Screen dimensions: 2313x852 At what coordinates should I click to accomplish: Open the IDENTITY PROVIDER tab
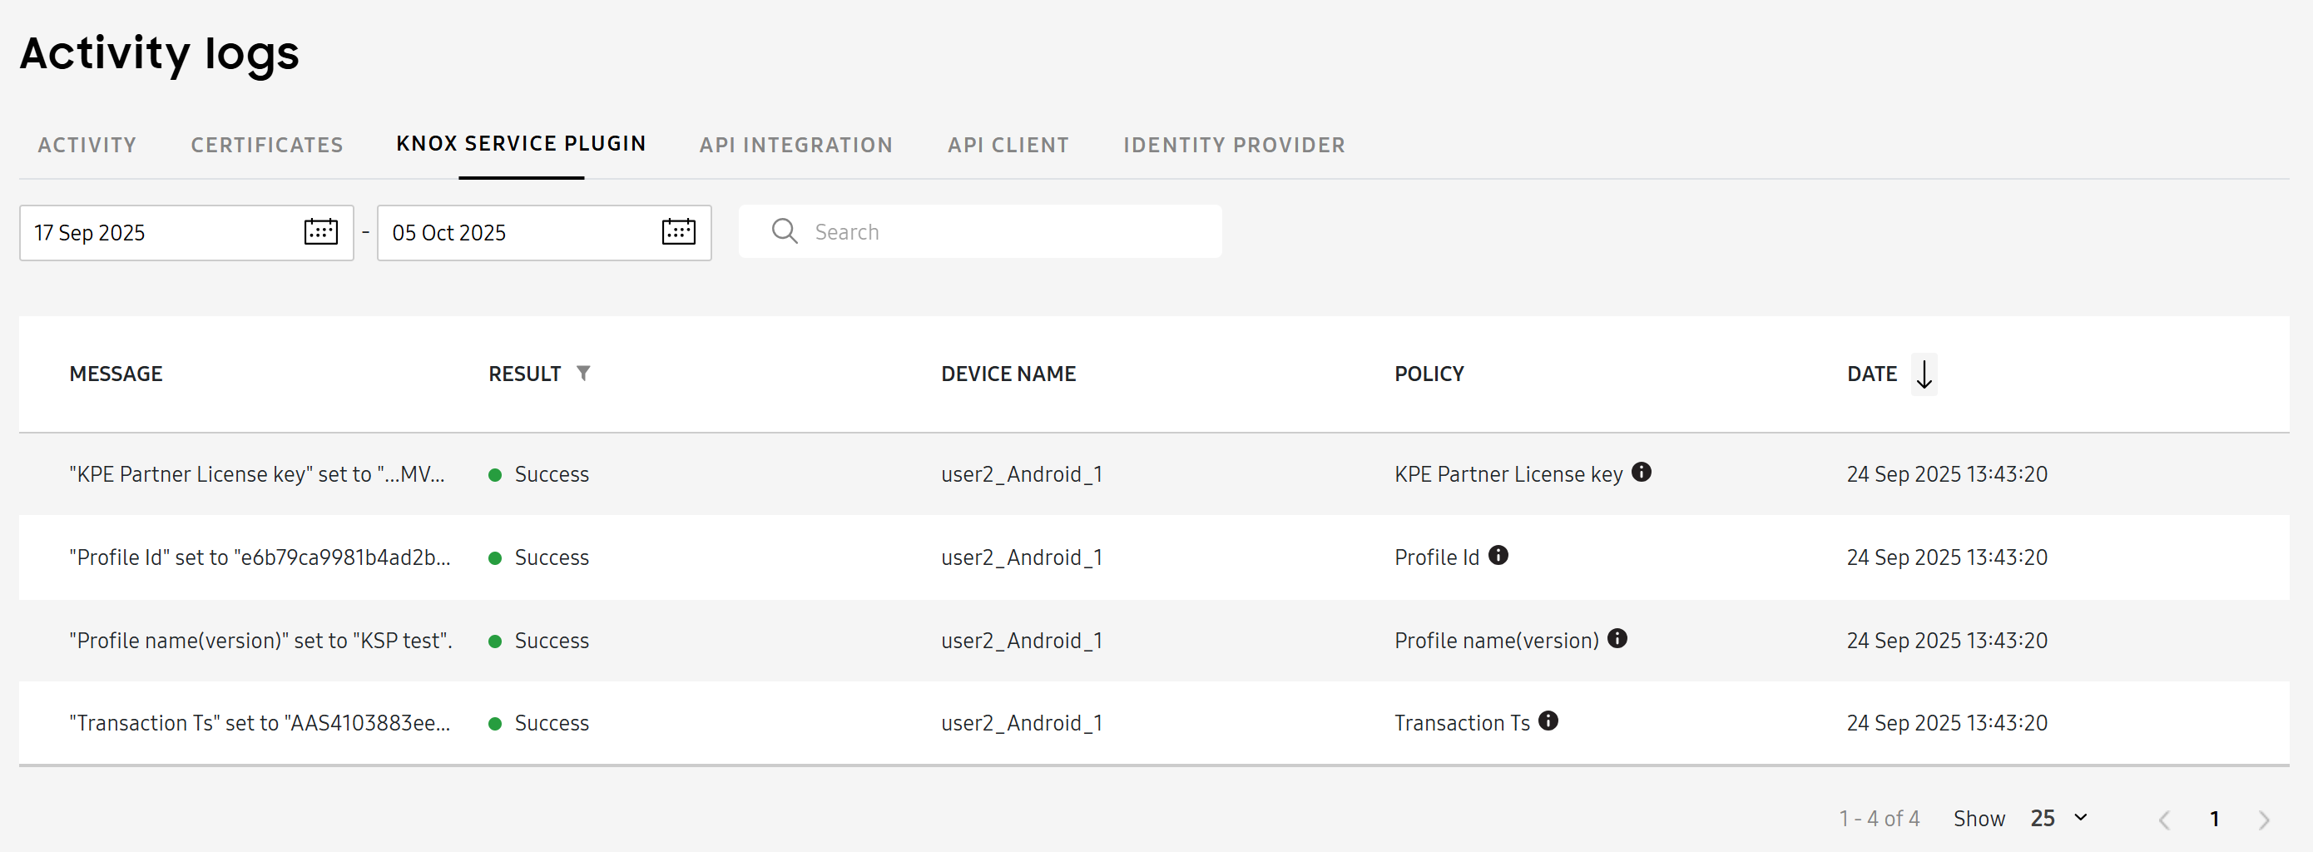1233,145
